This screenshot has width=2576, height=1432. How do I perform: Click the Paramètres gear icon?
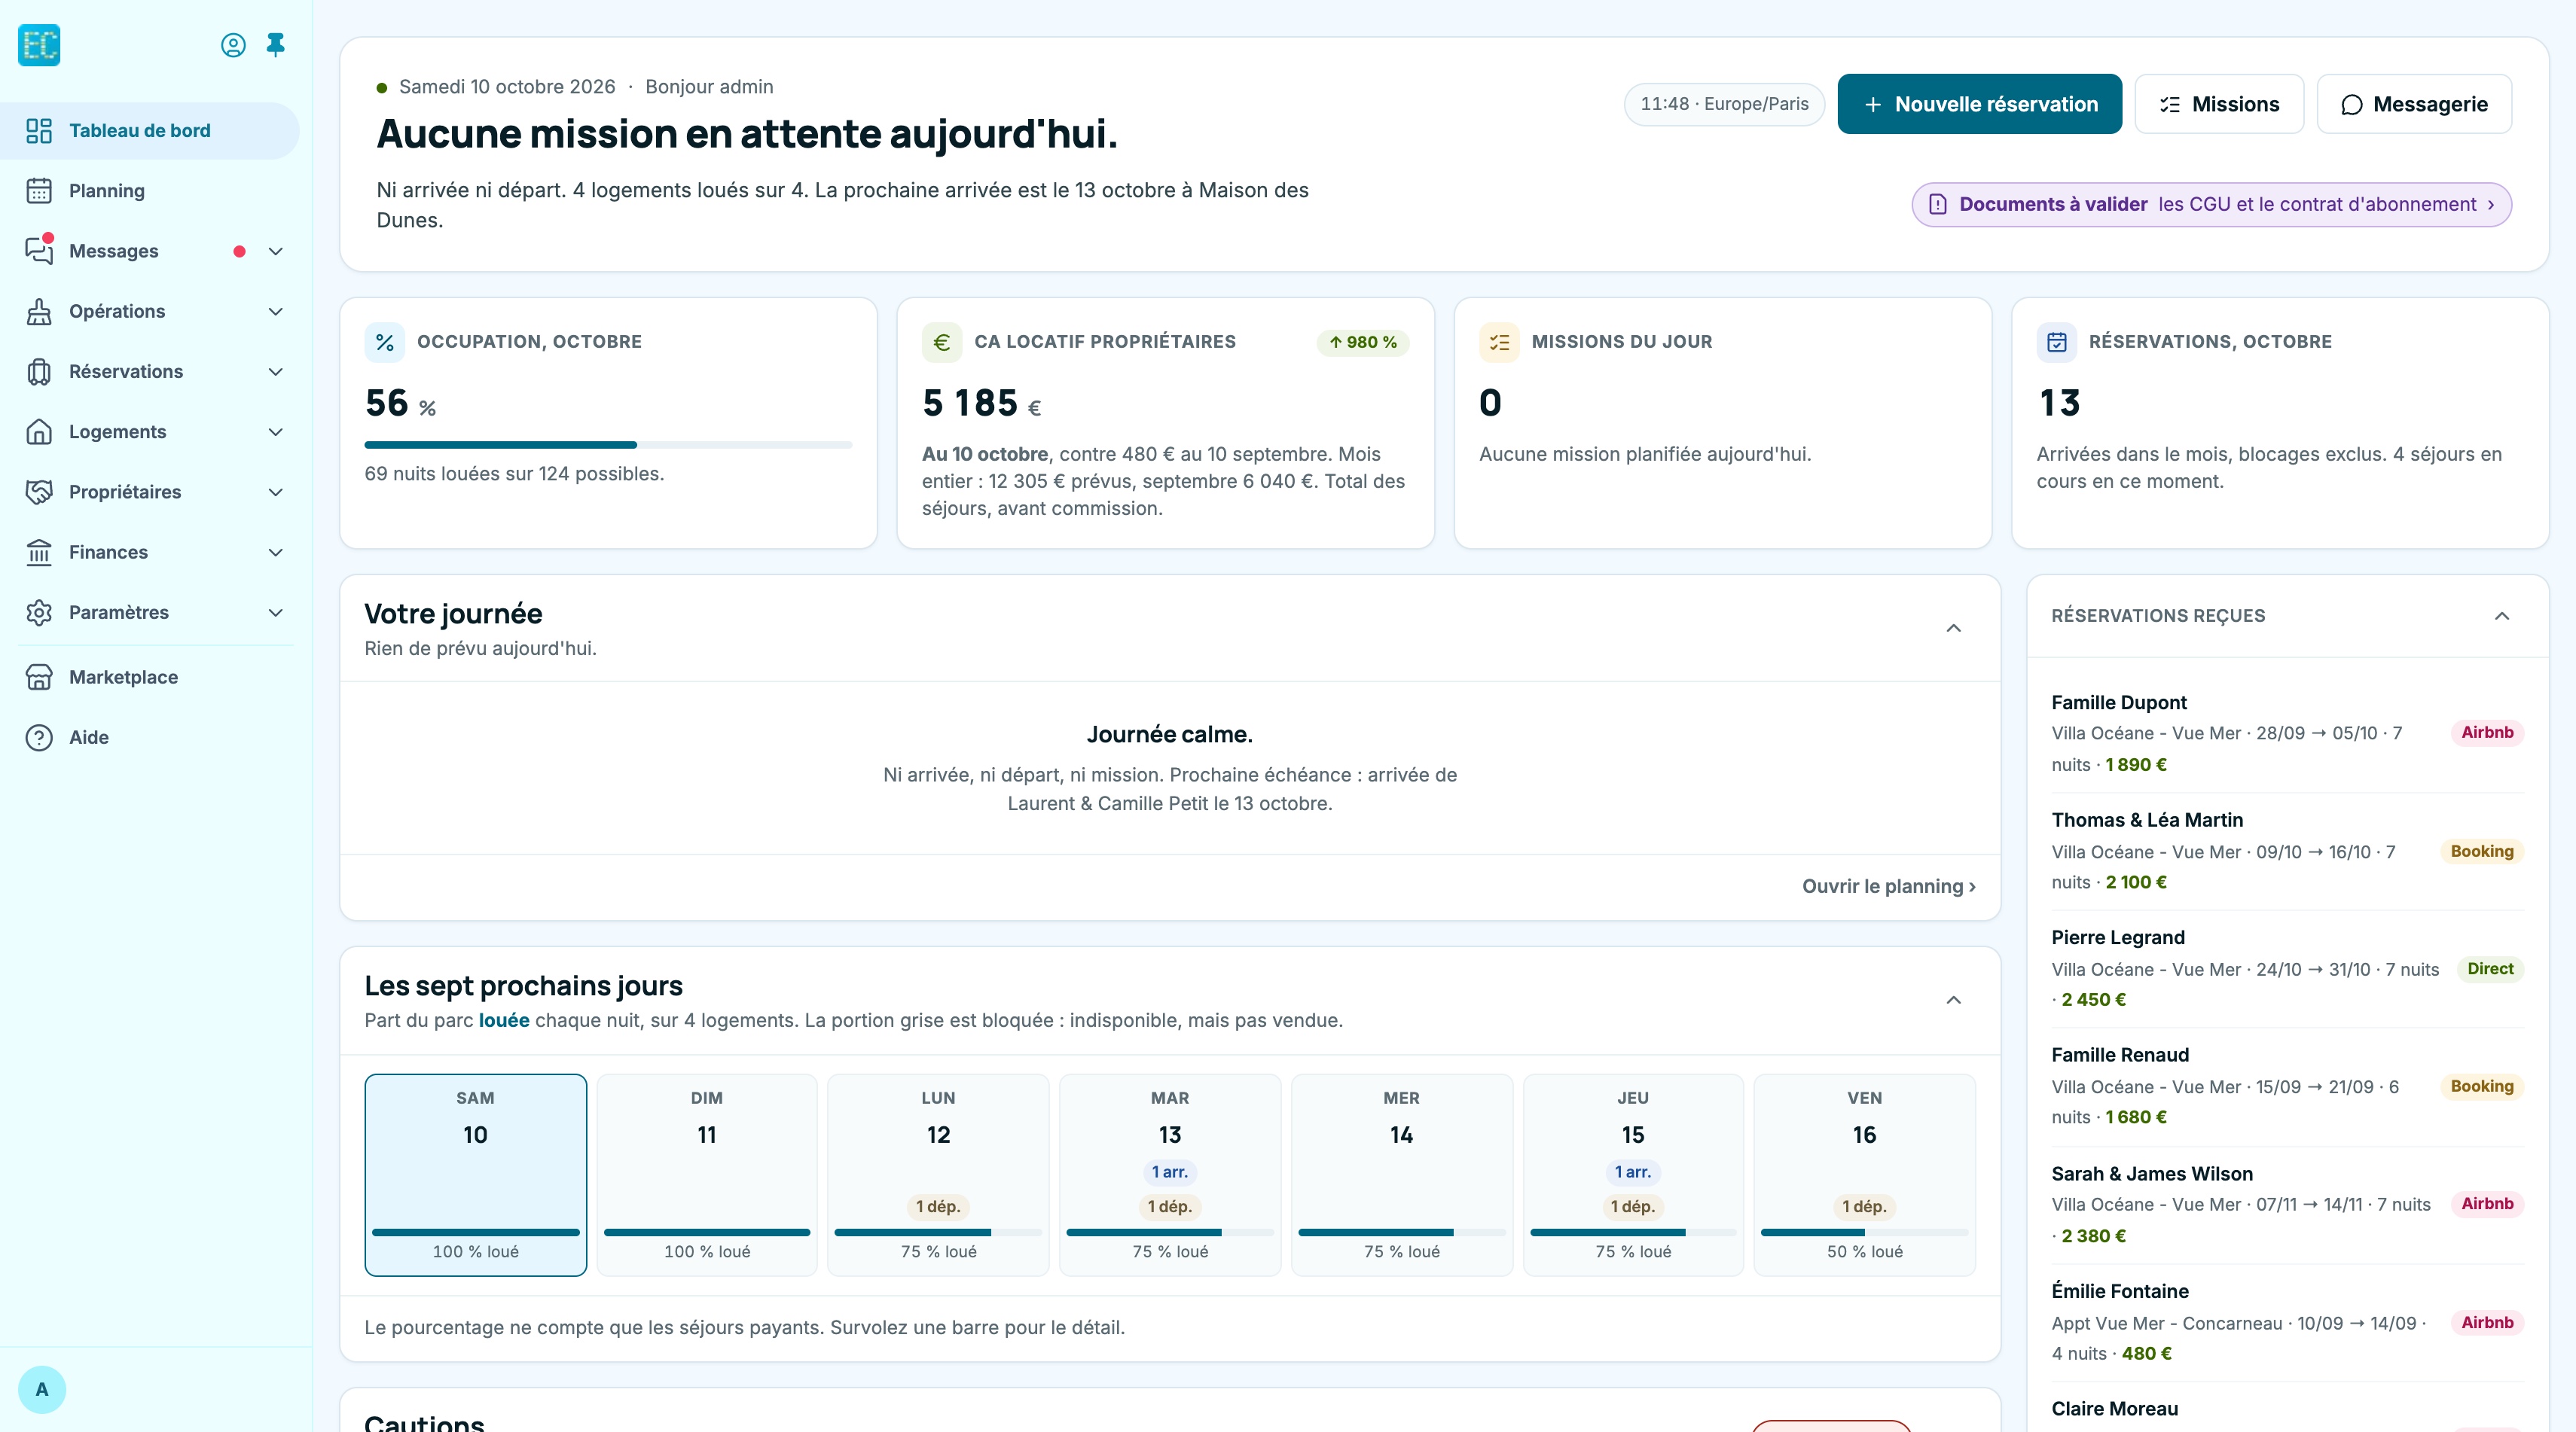pyautogui.click(x=39, y=613)
